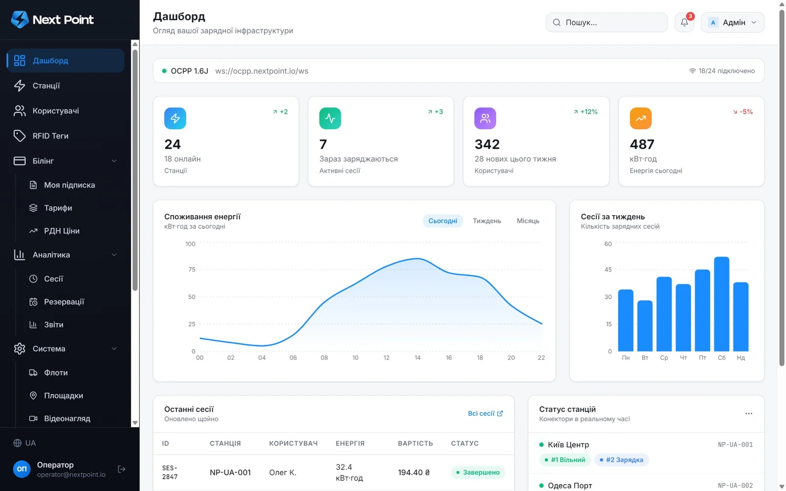
Task: Switch chart to Місяць
Action: tap(528, 221)
